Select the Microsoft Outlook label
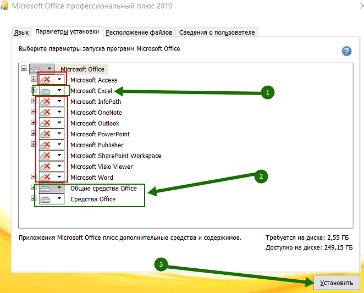The width and height of the screenshot is (364, 293). pos(95,123)
